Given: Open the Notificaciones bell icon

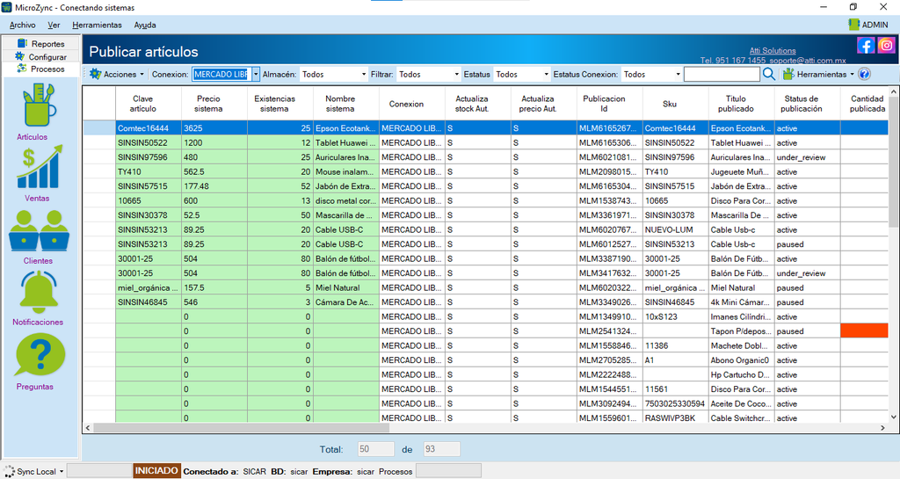Looking at the screenshot, I should click(39, 292).
